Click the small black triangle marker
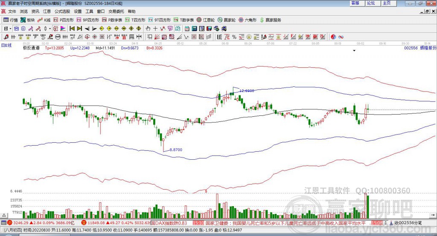Image resolution: width=437 pixels, height=236 pixels. pos(354,51)
